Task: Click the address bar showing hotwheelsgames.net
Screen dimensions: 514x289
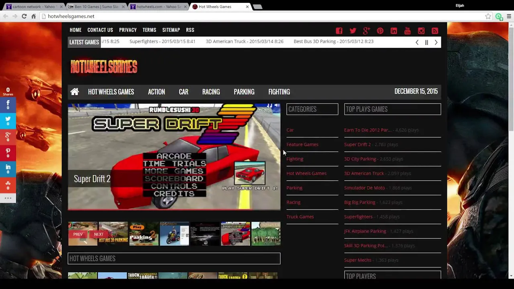Action: pyautogui.click(x=261, y=16)
